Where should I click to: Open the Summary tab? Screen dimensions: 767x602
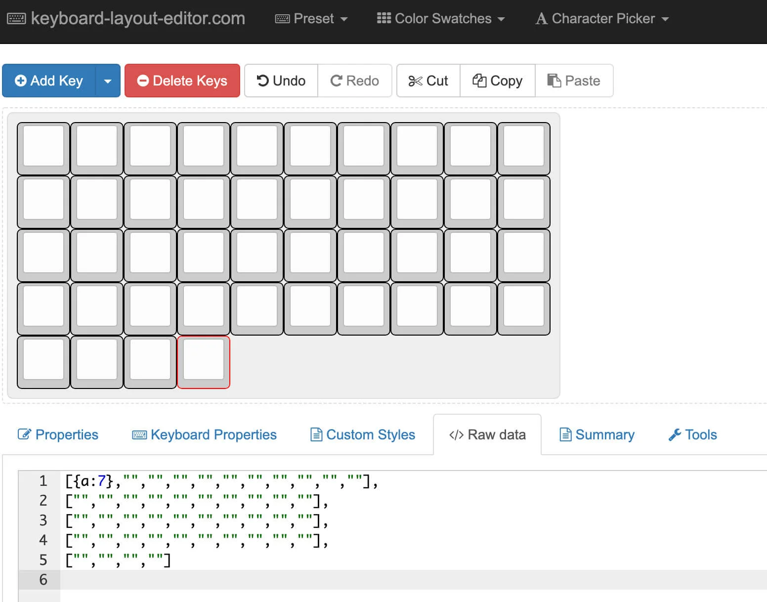[x=597, y=434]
